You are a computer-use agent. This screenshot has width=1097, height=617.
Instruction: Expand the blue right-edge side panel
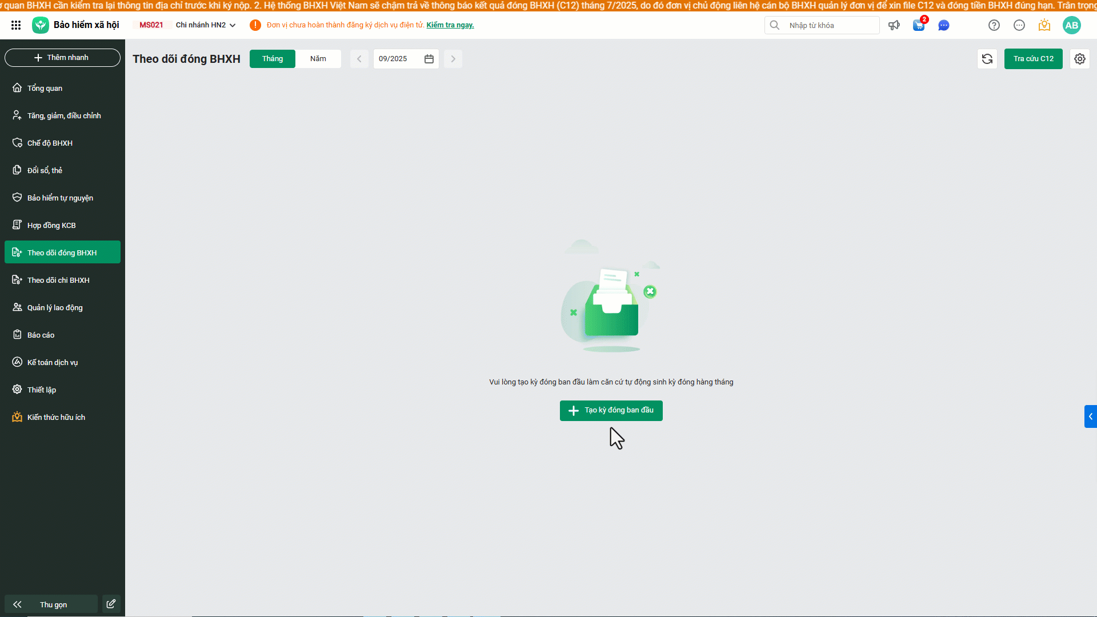[x=1090, y=416]
